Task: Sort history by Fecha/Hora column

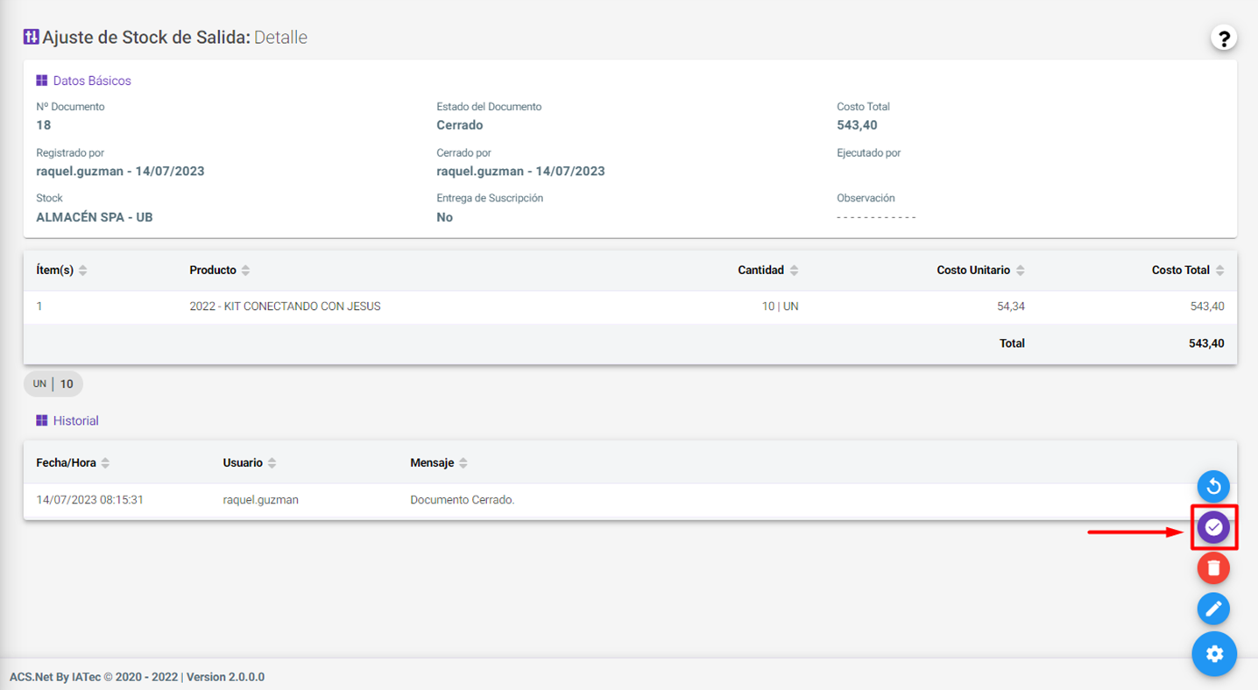Action: click(73, 463)
